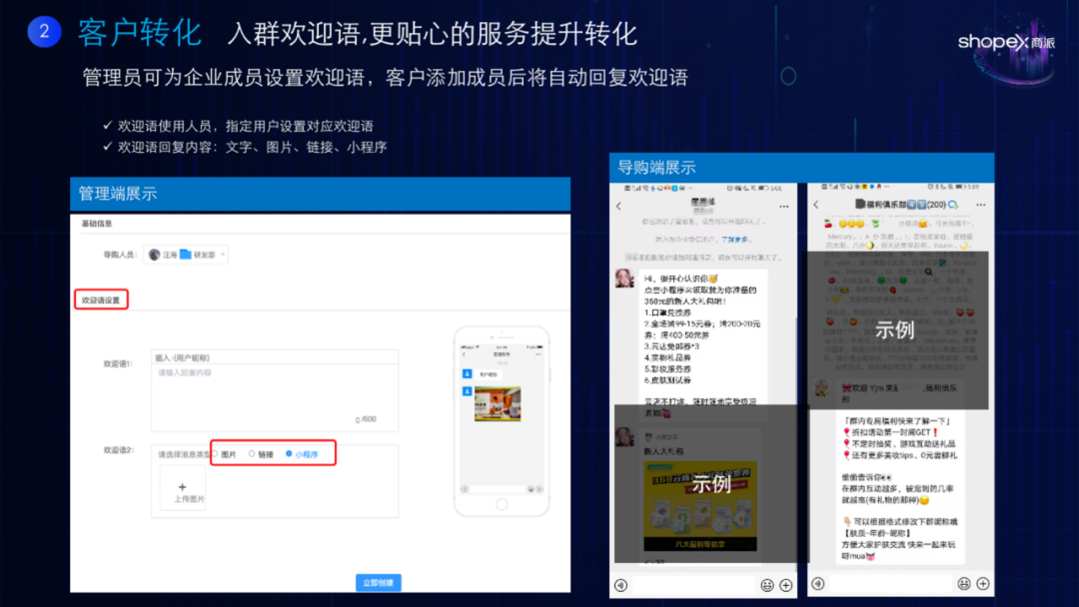Tap the back arrow in the welcome-message chat
The height and width of the screenshot is (607, 1079).
(618, 207)
